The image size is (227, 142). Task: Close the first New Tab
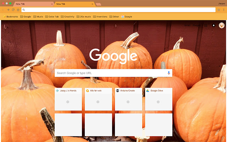tap(52, 4)
